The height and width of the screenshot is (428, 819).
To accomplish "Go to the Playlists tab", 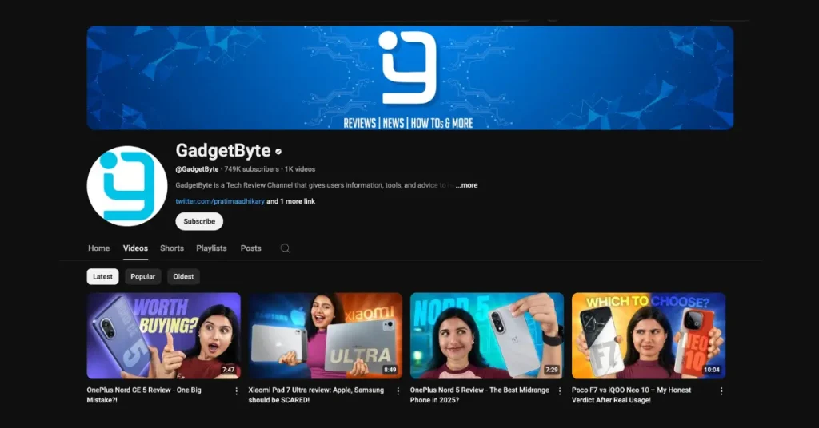I will [211, 248].
